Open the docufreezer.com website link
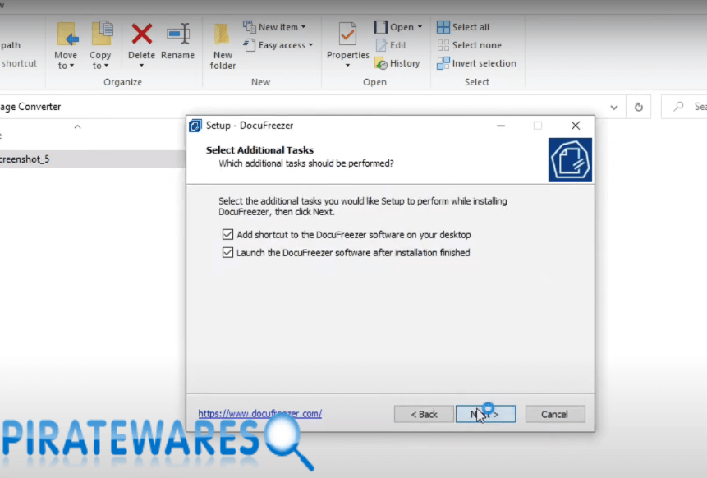Viewport: 707px width, 478px height. point(259,414)
